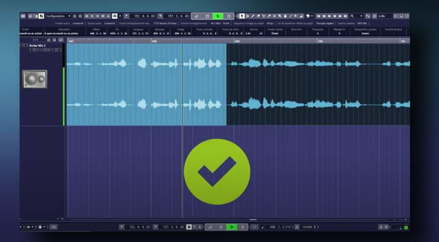Click the Guitar Mic 2 speaker thumbnail
The height and width of the screenshot is (242, 439).
[x=35, y=79]
